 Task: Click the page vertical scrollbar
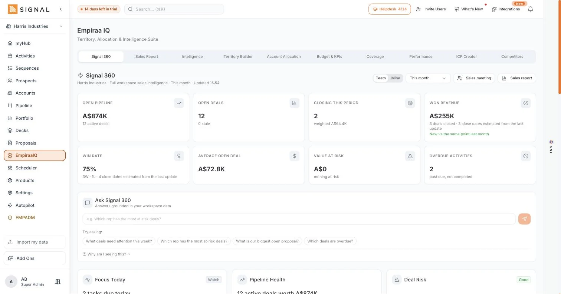pos(560,47)
